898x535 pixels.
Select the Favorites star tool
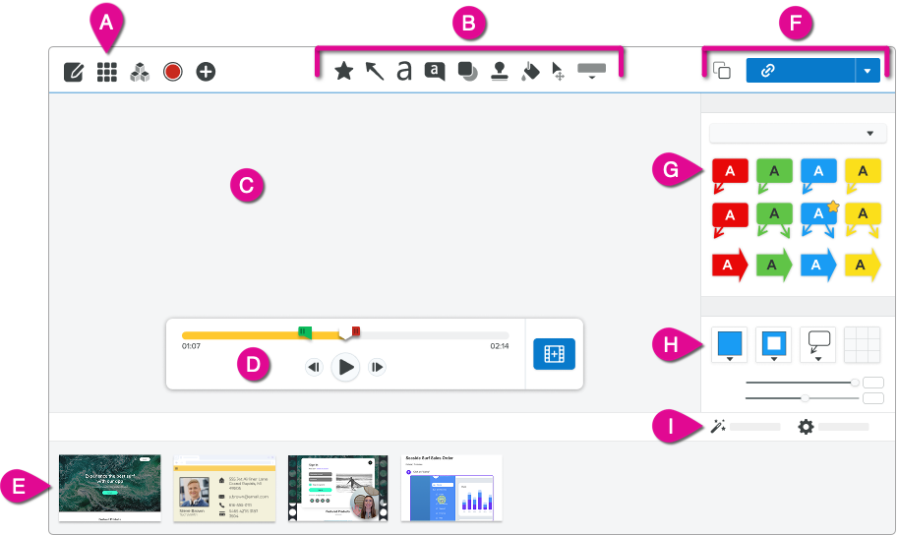coord(343,71)
